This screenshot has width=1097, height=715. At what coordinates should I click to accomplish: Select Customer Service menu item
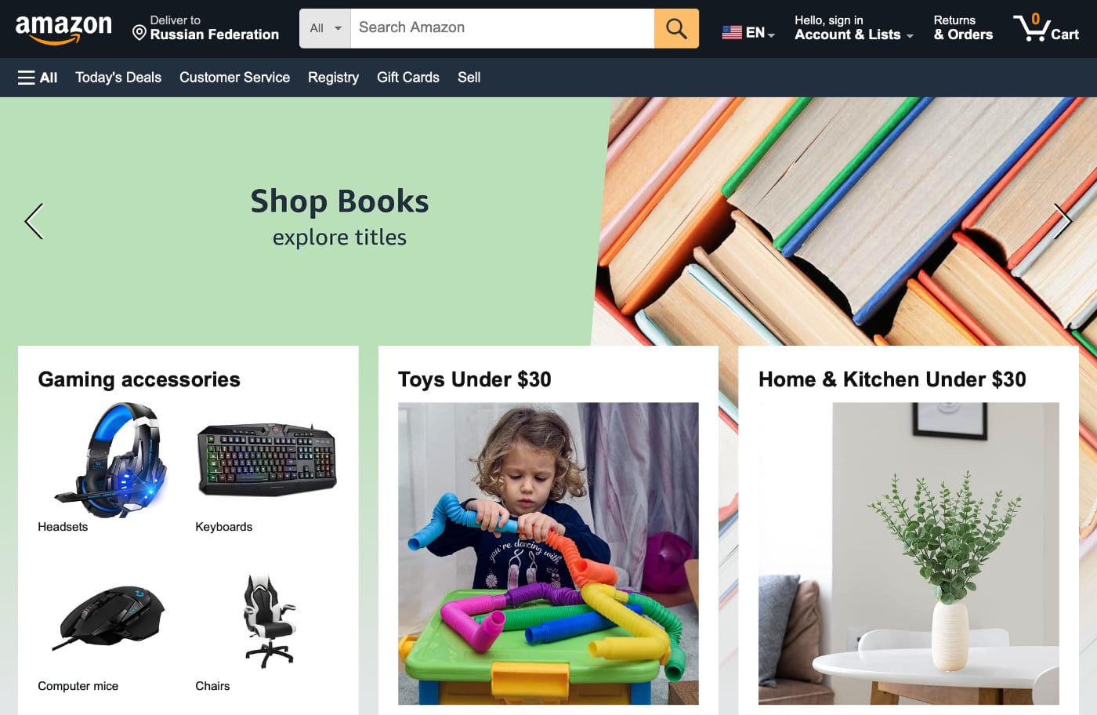234,78
